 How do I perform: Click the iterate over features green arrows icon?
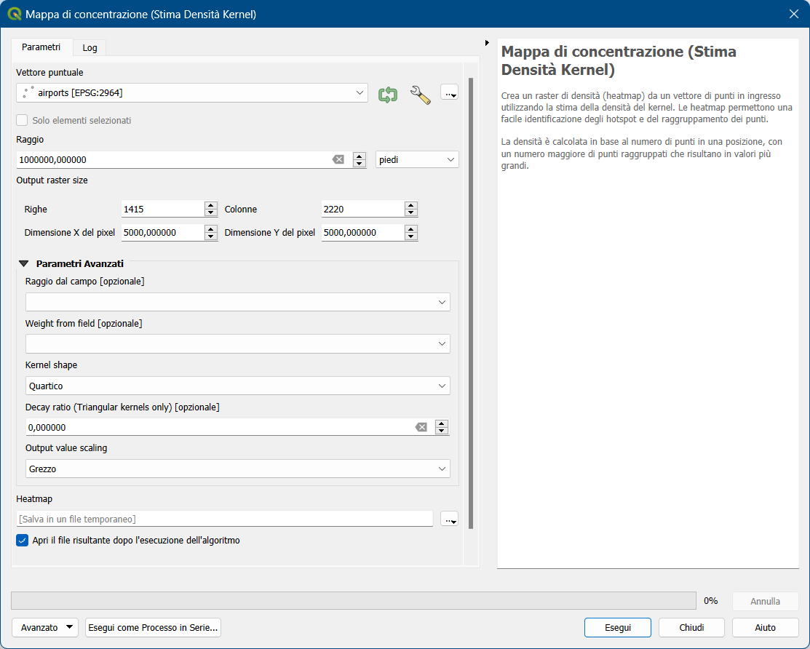pos(387,94)
